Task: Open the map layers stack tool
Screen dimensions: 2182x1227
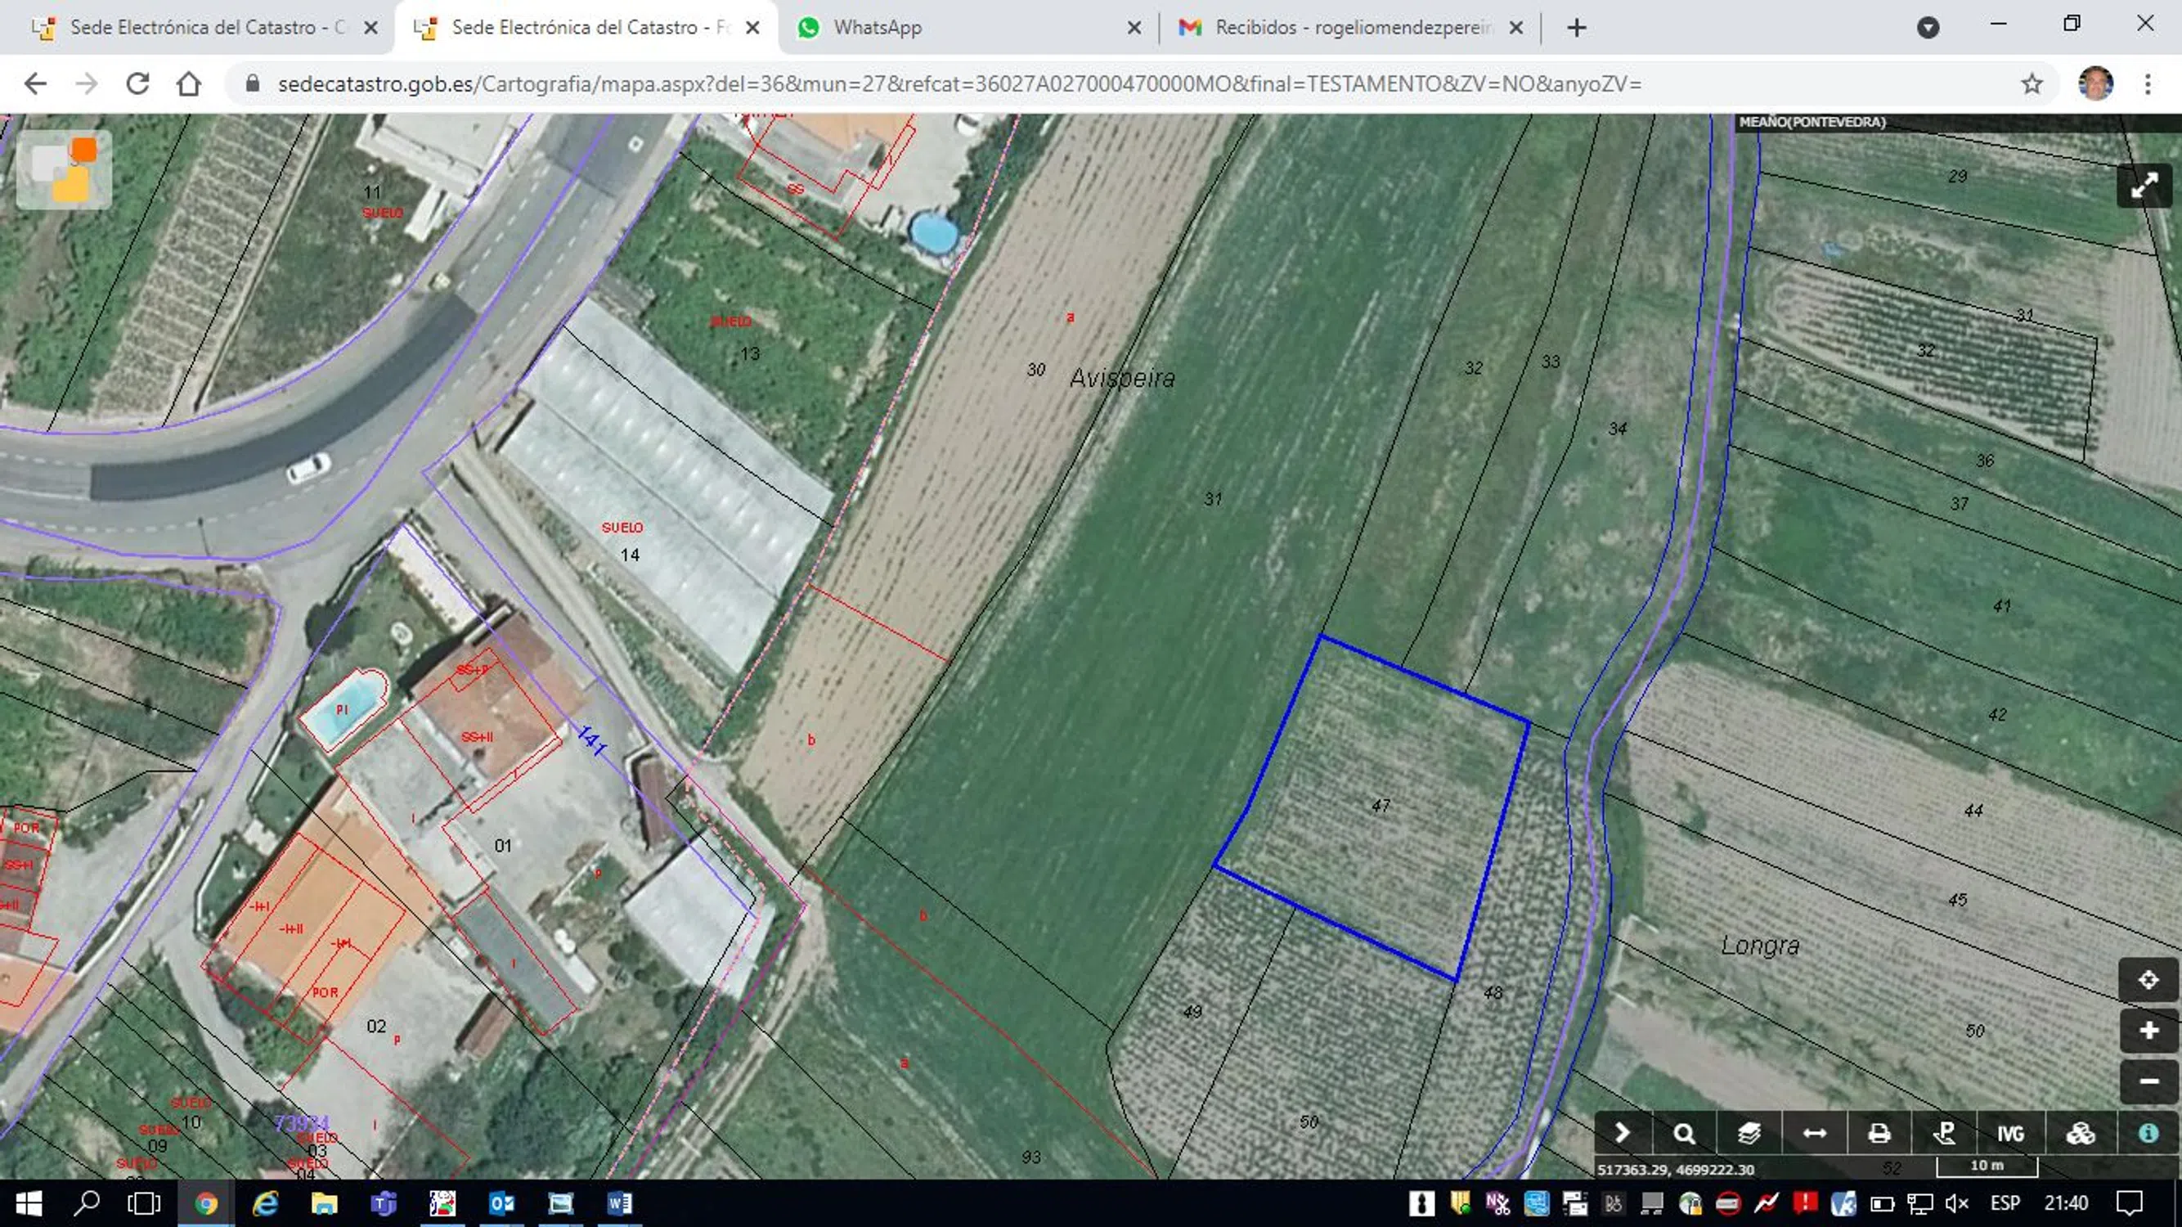Action: coord(1749,1134)
